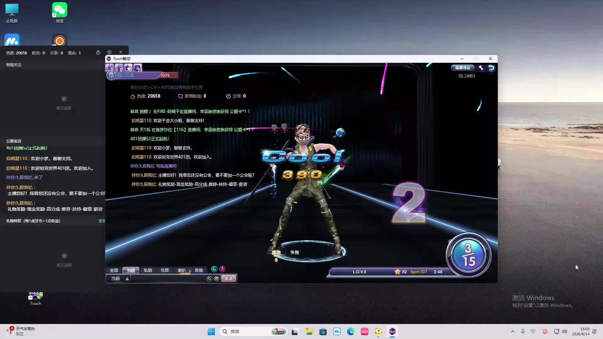The width and height of the screenshot is (603, 339).
Task: Click player name 西门又蓝
Action: (126, 75)
